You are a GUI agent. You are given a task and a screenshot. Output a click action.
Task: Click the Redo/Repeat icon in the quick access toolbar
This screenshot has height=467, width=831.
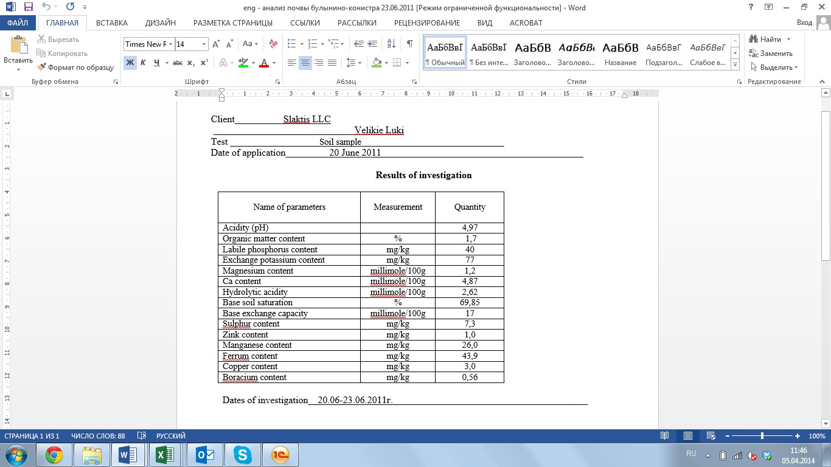pos(70,7)
